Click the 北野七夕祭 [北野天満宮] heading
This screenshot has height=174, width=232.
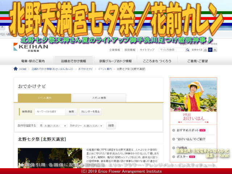coord(42,139)
